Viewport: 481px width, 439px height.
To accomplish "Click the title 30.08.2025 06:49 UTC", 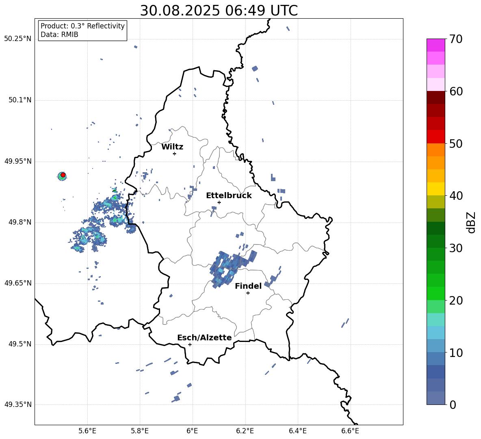I will coord(219,11).
